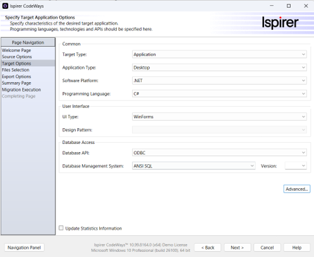The image size is (314, 257).
Task: Open the Programming Language dropdown
Action: click(x=219, y=93)
